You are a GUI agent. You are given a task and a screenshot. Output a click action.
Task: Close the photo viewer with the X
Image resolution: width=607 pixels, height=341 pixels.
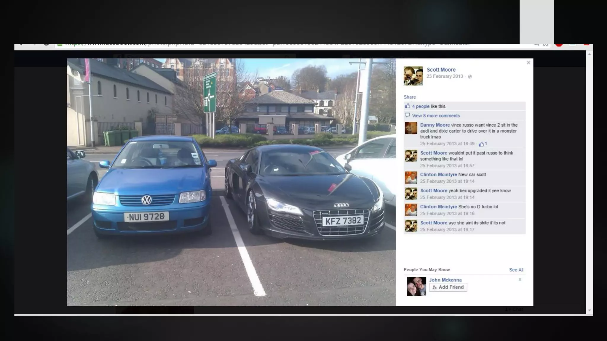pos(528,63)
